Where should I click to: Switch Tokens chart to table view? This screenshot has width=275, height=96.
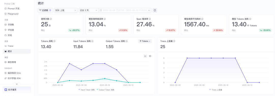150,56
